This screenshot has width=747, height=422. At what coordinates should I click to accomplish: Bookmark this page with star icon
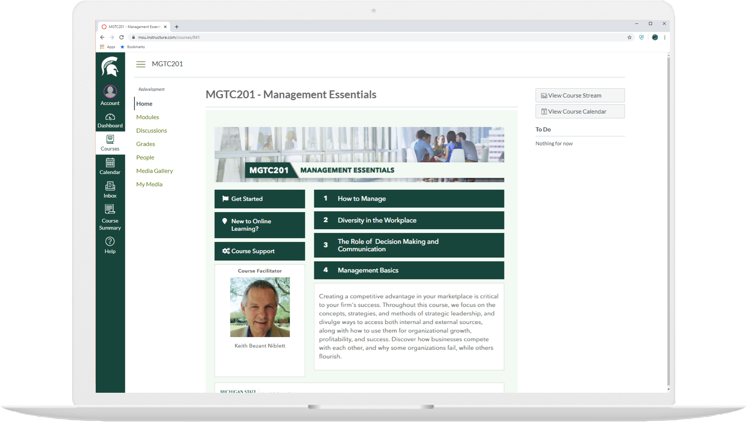point(629,37)
